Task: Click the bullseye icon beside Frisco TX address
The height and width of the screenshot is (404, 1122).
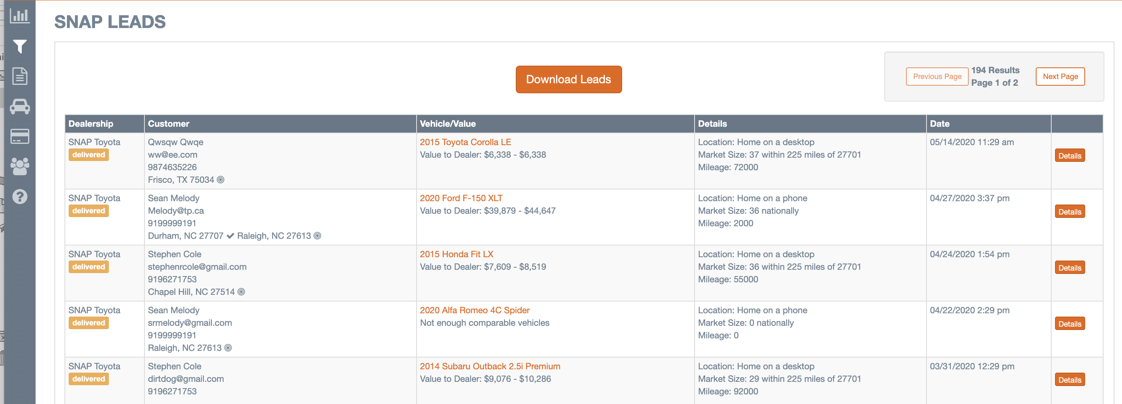Action: click(x=221, y=179)
